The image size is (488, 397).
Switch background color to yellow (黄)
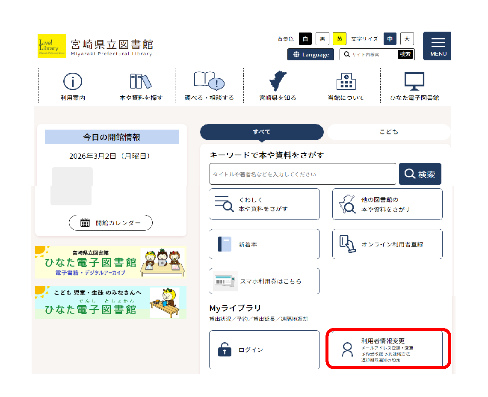pyautogui.click(x=339, y=39)
